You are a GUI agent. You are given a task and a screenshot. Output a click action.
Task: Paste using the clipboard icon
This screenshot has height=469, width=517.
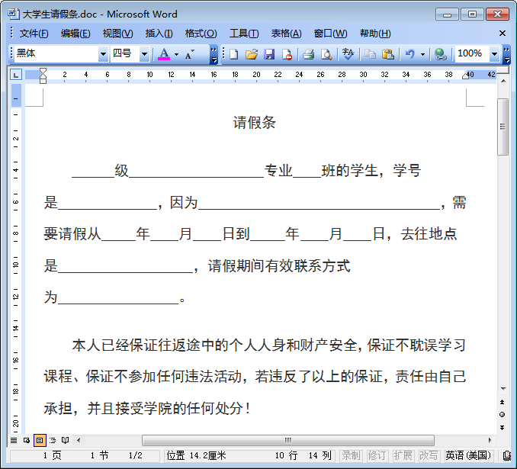point(387,54)
